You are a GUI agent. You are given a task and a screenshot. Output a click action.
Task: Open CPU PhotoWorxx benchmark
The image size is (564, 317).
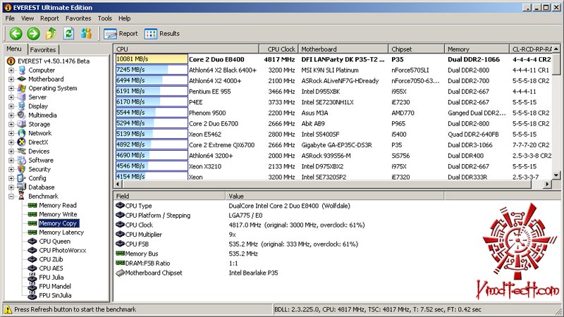pyautogui.click(x=63, y=250)
